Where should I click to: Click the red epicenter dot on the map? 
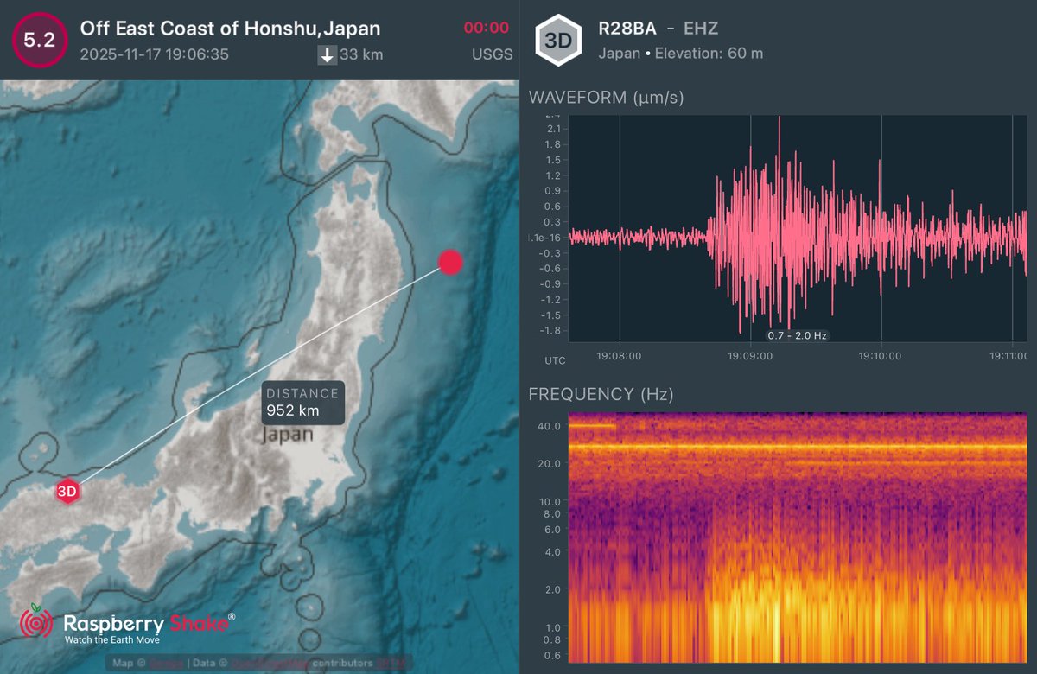pyautogui.click(x=450, y=263)
